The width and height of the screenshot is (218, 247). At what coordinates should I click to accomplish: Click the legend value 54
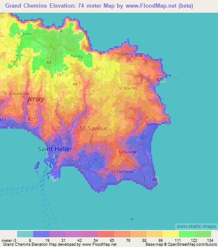point(95,241)
